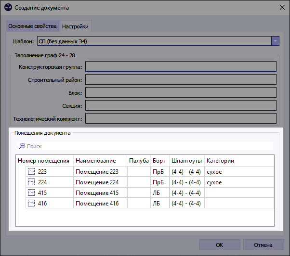This screenshot has height=256, width=290.
Task: Click (4-4) - (4-4) in row 224
Action: (x=186, y=182)
